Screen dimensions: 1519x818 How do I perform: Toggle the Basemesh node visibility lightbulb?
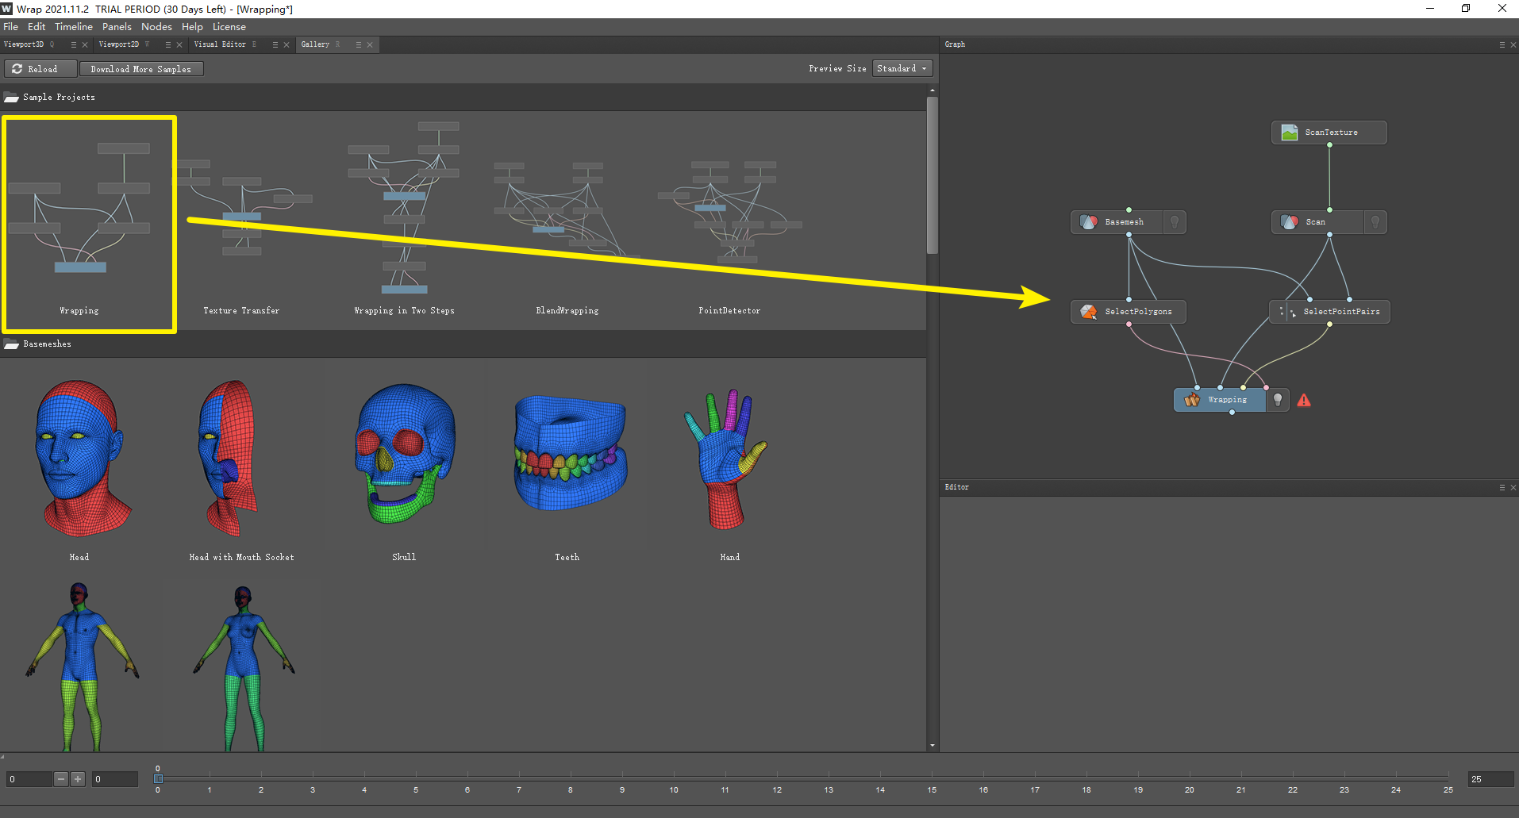(x=1175, y=222)
